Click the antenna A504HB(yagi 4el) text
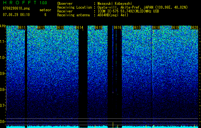 pyautogui.click(x=113, y=15)
